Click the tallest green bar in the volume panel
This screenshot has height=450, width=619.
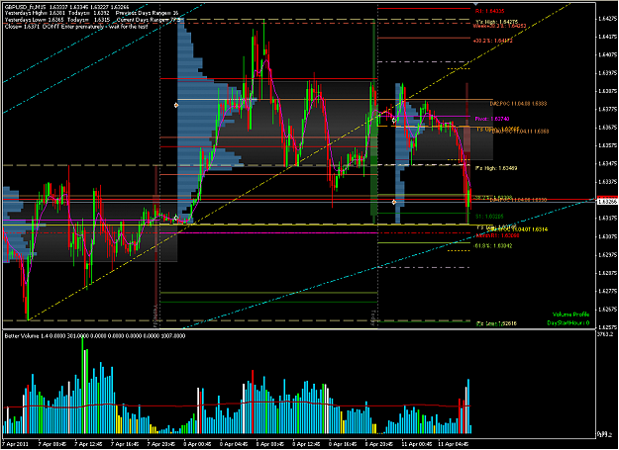tap(83, 386)
